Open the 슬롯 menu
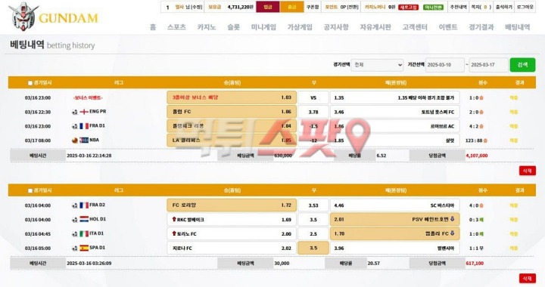This screenshot has width=545, height=287. point(234,27)
